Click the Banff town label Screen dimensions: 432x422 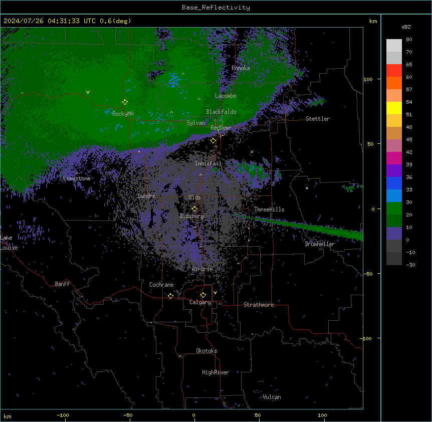tap(62, 284)
